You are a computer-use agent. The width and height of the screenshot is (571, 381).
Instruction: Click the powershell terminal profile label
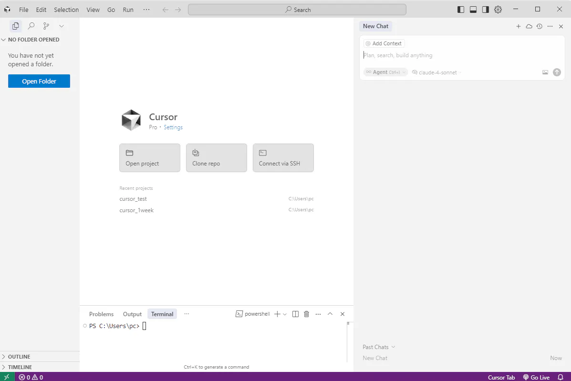[x=253, y=314]
